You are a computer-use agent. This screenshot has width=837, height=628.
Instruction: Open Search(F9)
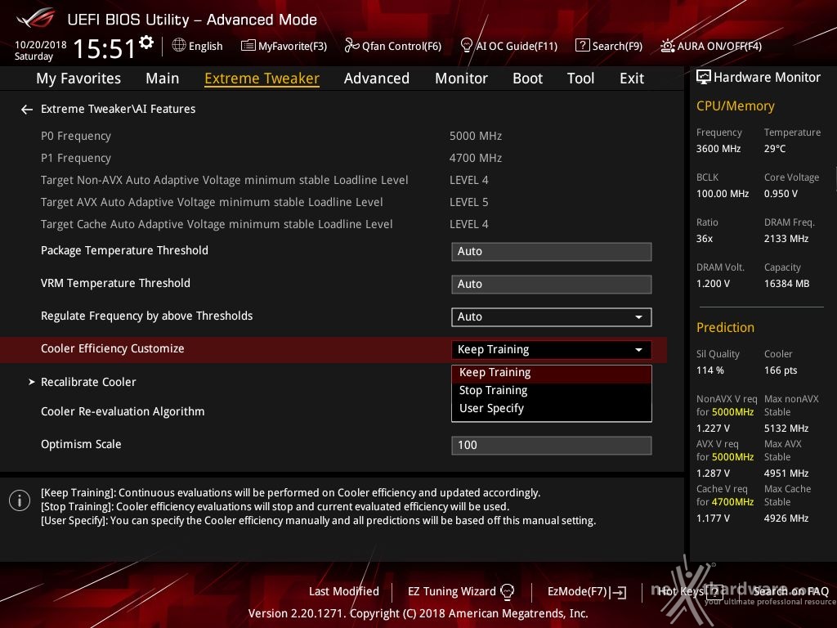point(609,46)
